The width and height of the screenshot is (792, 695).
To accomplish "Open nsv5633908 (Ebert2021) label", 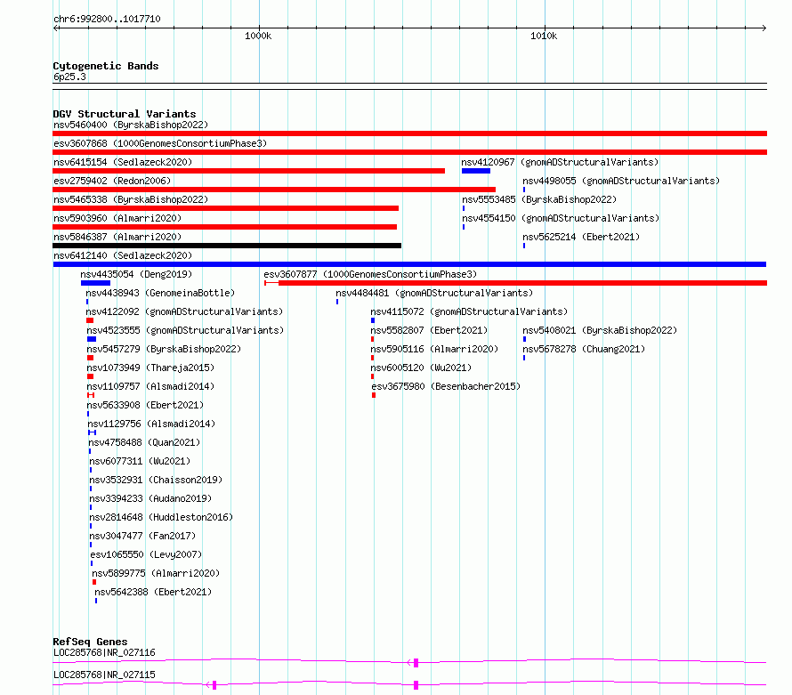I will tap(145, 405).
